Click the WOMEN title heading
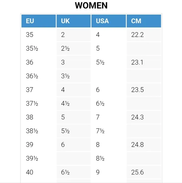Image resolution: width=182 pixels, height=183 pixels. pyautogui.click(x=91, y=5)
